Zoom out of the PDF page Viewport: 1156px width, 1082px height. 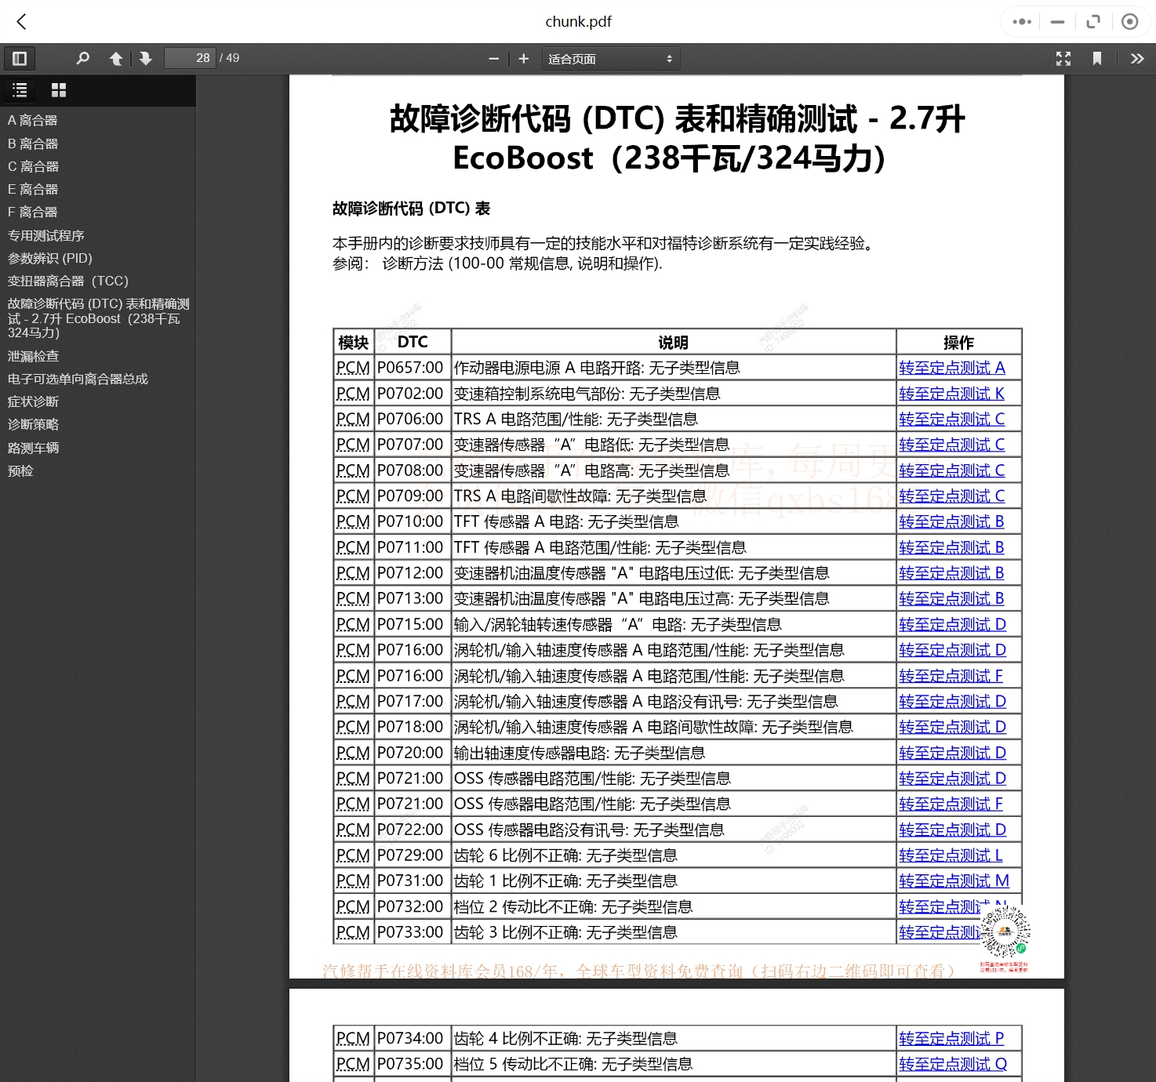(493, 58)
